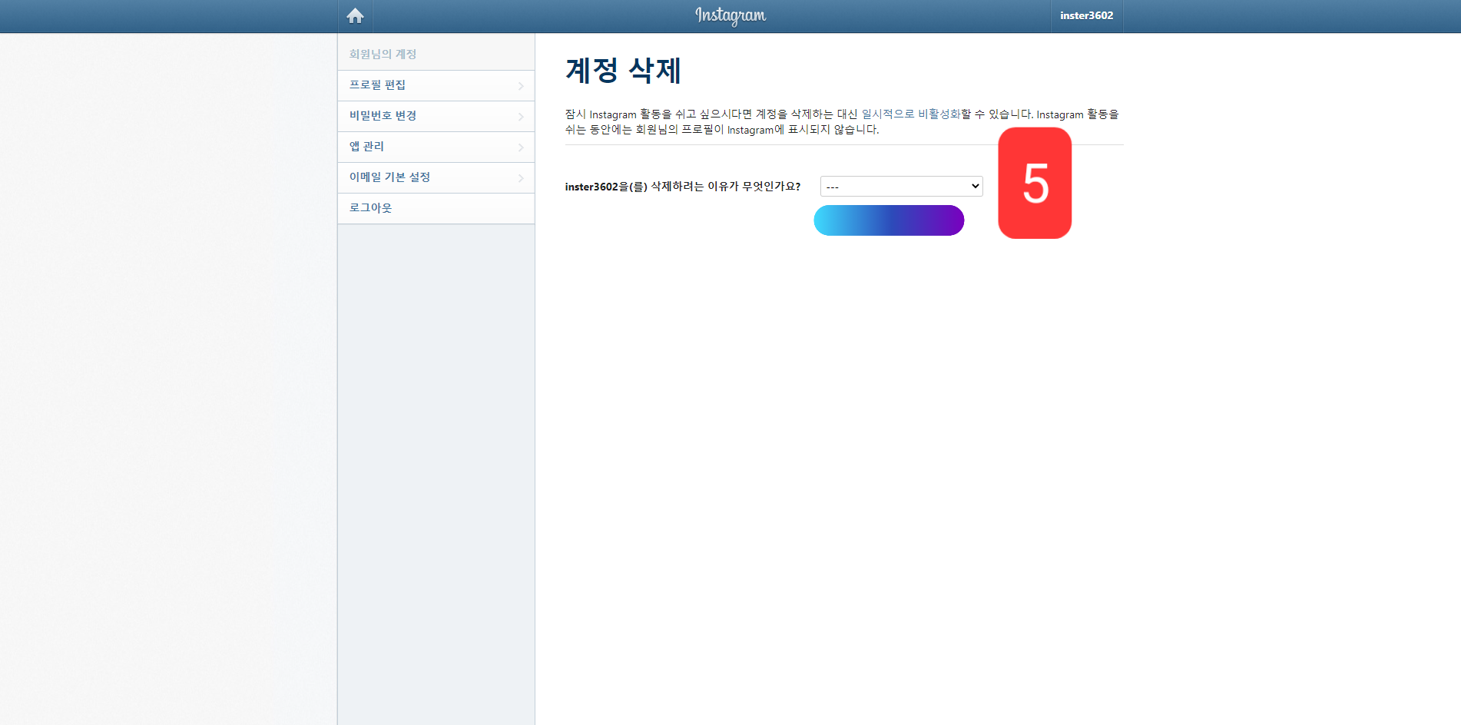Click the inster3602 deletion reason question label
Image resolution: width=1461 pixels, height=725 pixels.
point(683,187)
